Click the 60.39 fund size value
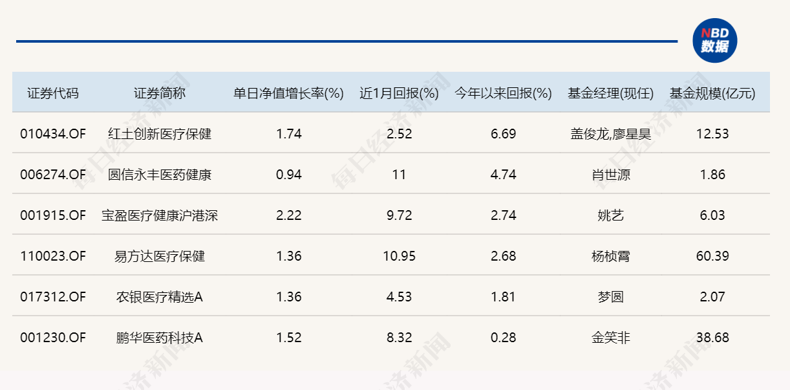The width and height of the screenshot is (790, 390). [712, 256]
